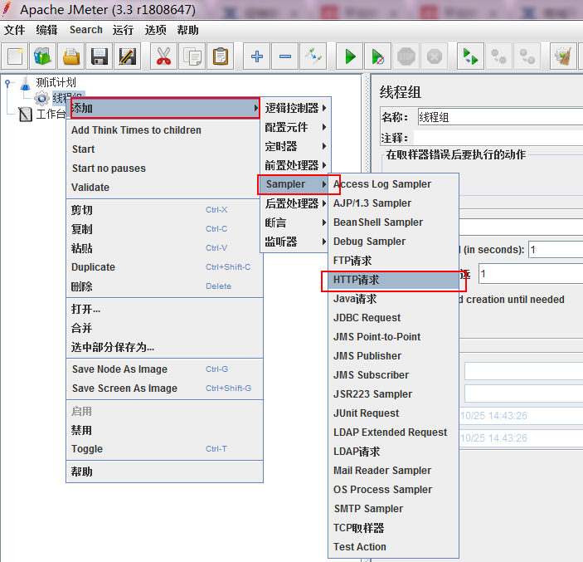Expand the 添加 submenu entry
The width and height of the screenshot is (583, 562).
coord(165,108)
